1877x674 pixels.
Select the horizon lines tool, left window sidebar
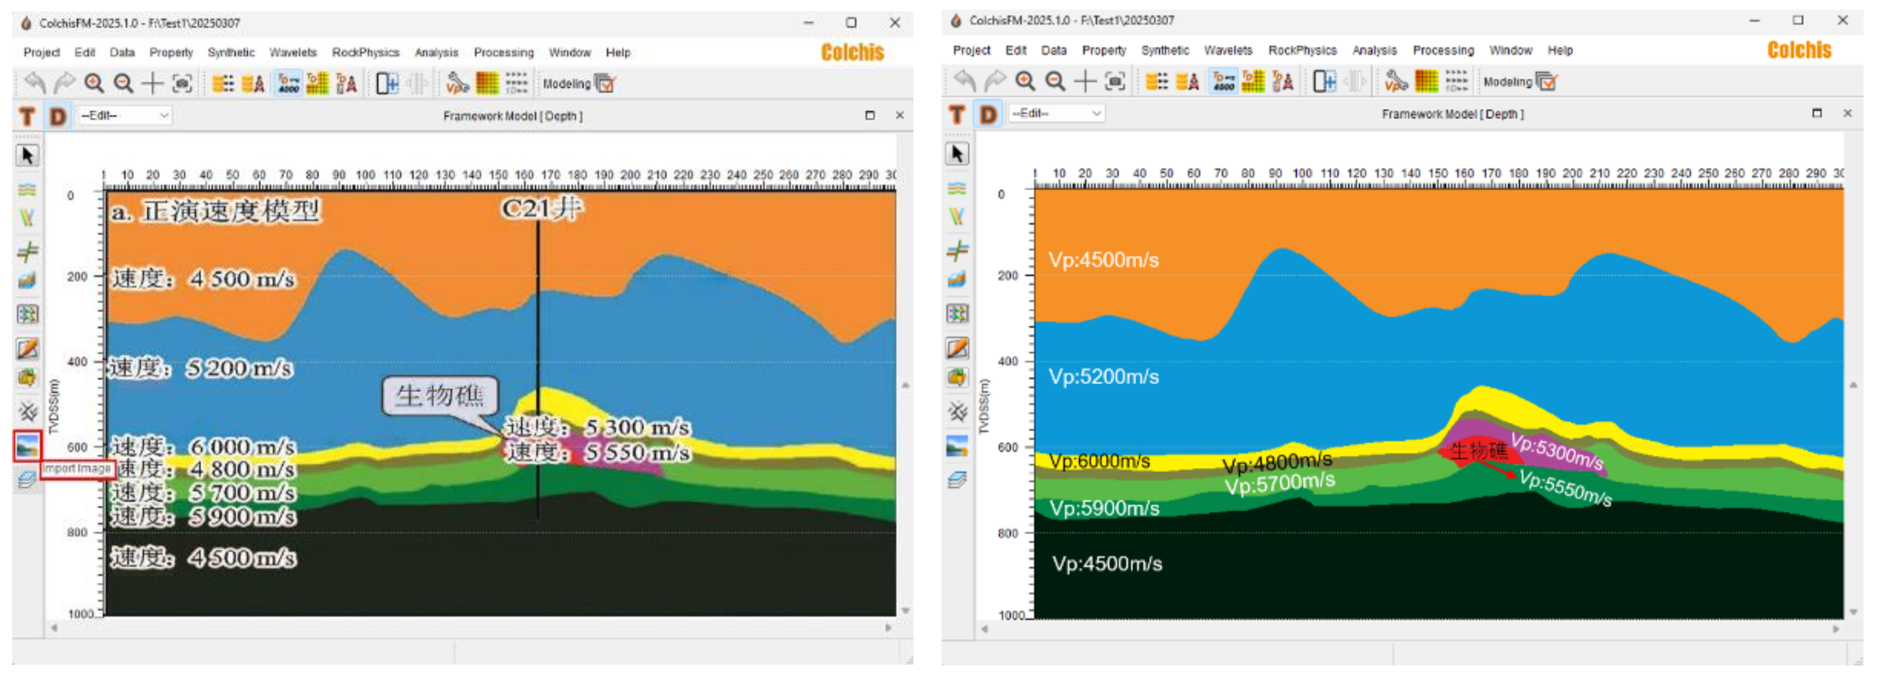(x=27, y=190)
